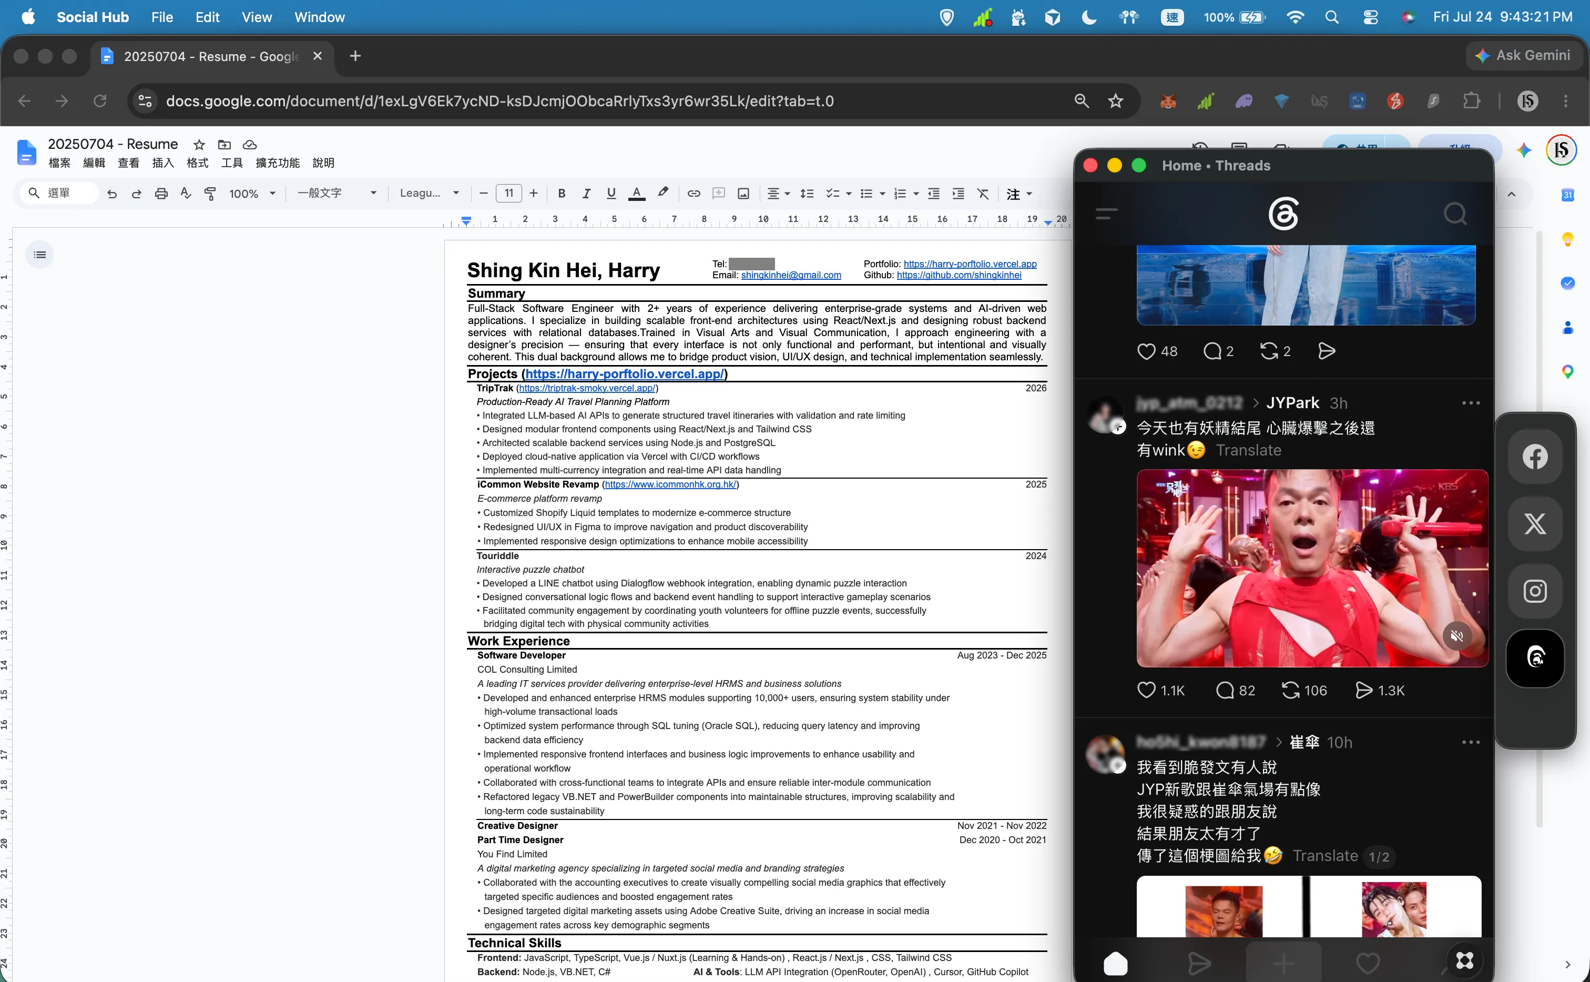
Task: Open text color picker
Action: (x=637, y=194)
